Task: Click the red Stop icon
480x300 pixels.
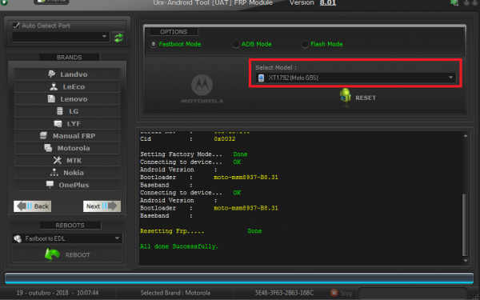Action: [x=334, y=293]
